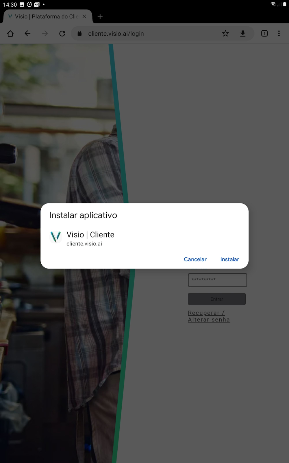
Task: Tap the Chrome home icon
Action: pyautogui.click(x=10, y=34)
